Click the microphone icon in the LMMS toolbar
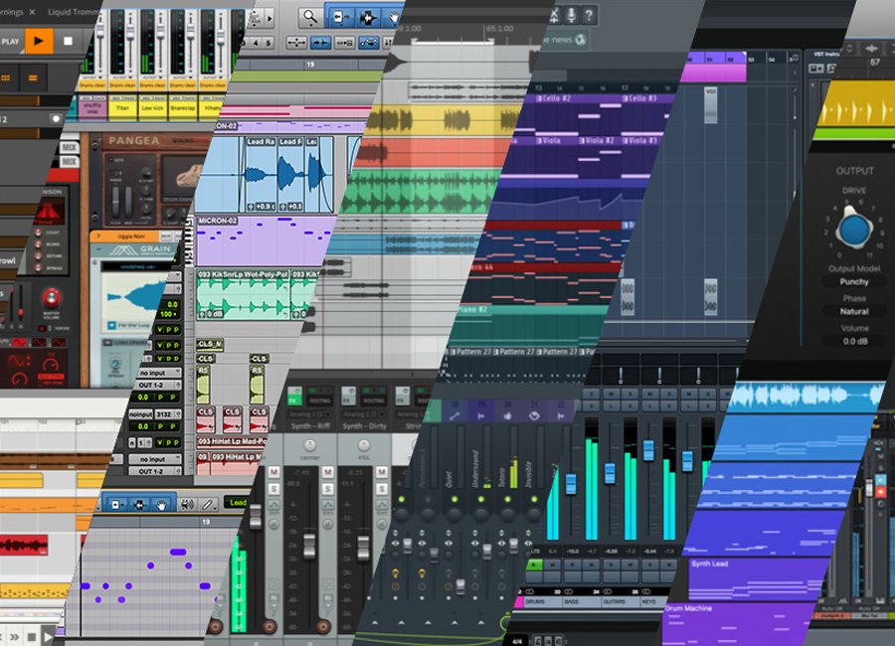The image size is (895, 646). [x=571, y=14]
